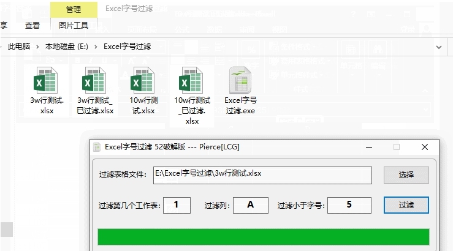Screen dimensions: 453x251
Task: Click the 过滤小于字号 size field
Action: click(x=349, y=206)
